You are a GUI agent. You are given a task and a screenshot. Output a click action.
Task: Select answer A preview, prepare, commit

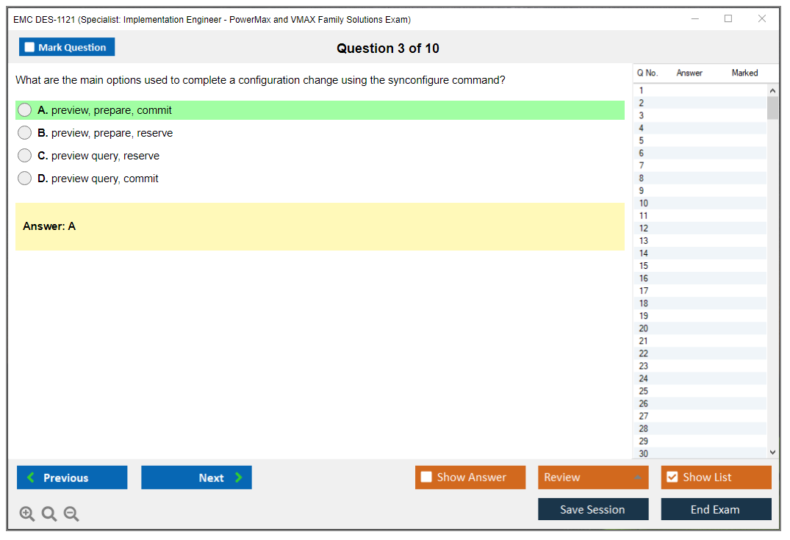(x=25, y=110)
